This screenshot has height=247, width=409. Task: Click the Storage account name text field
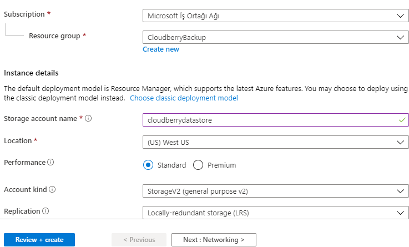pos(275,120)
